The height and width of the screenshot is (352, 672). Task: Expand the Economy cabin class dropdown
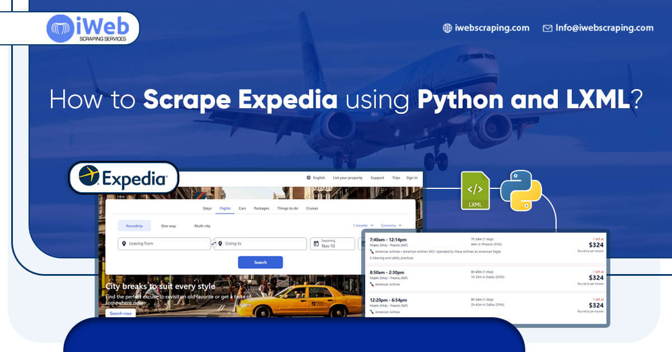[x=391, y=226]
